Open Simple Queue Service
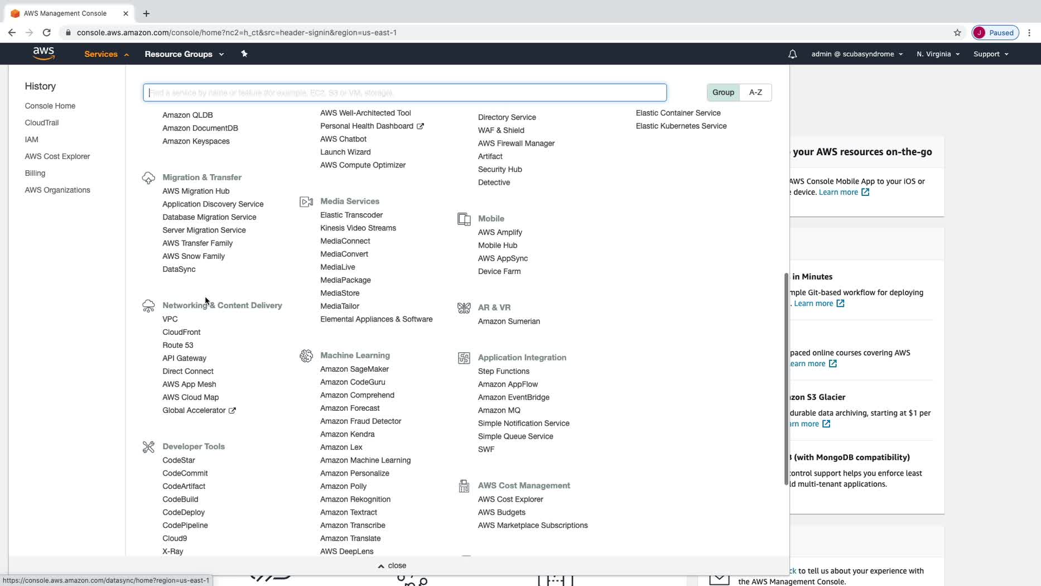This screenshot has height=586, width=1041. tap(515, 436)
